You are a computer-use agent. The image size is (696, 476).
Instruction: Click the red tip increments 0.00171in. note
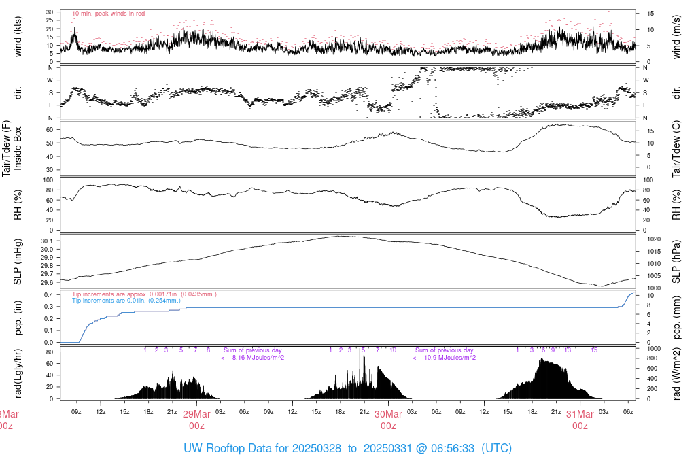(144, 294)
